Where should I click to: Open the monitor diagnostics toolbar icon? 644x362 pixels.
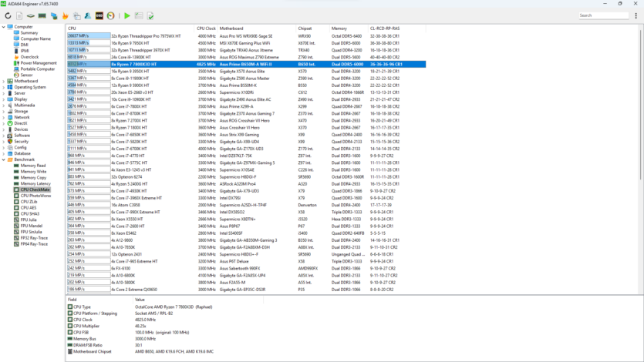[x=54, y=15]
